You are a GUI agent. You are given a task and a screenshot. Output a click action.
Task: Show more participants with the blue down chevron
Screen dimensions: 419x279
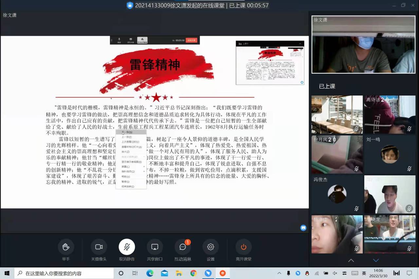click(376, 260)
